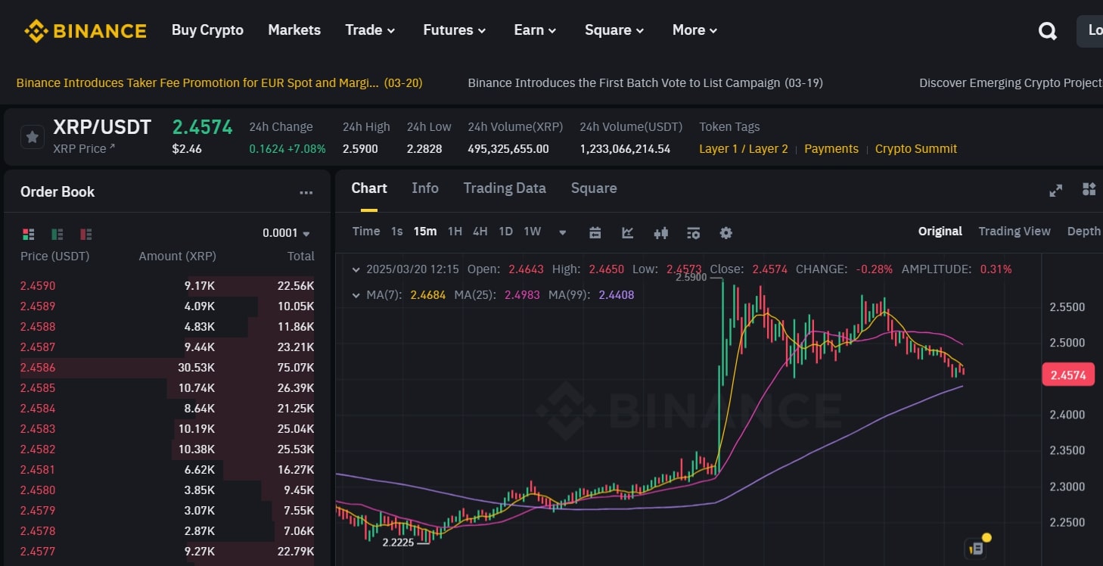Open the XRP Price external link

[x=84, y=148]
